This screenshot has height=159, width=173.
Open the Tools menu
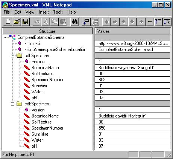(x=58, y=12)
